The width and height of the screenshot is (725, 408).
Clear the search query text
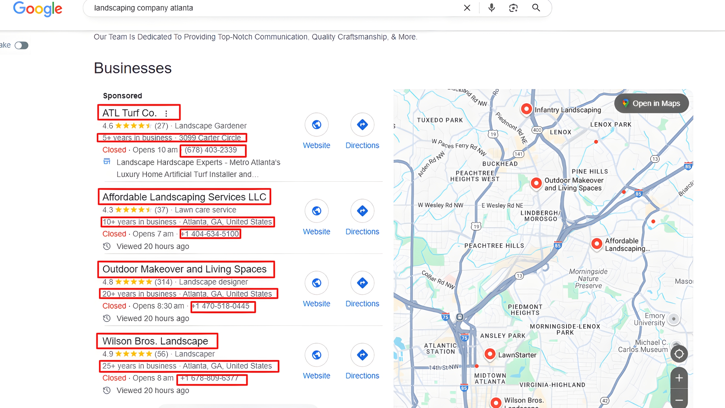[467, 8]
